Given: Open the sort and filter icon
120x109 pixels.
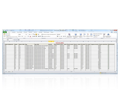Looking at the screenshot, I should click(104, 35).
